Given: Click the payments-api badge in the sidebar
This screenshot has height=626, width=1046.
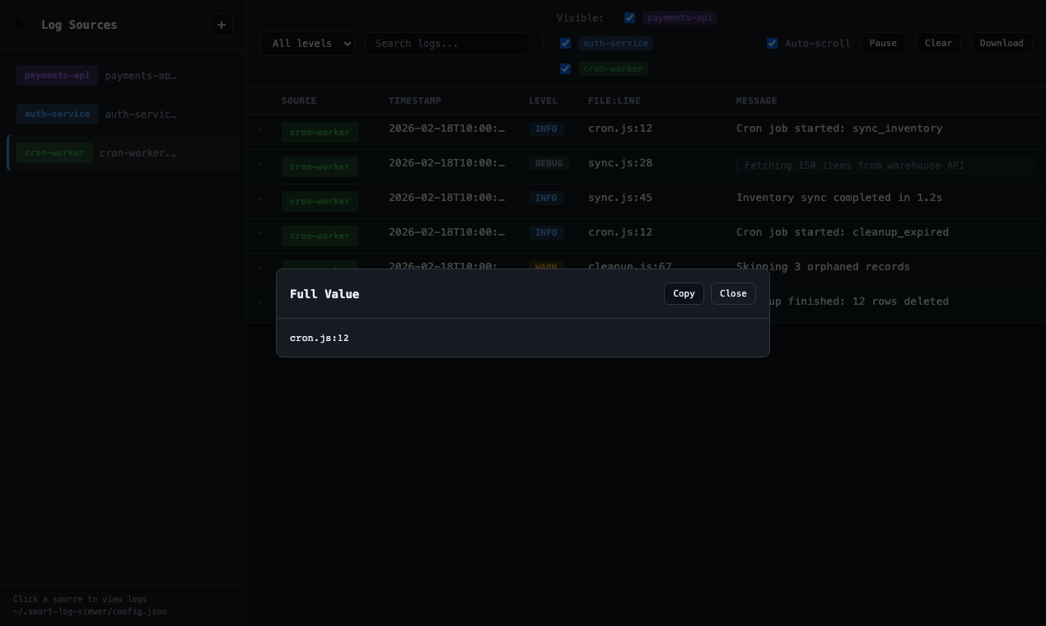Looking at the screenshot, I should 57,75.
